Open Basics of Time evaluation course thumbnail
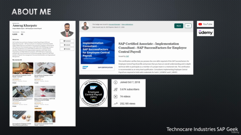241x135 pixels. click(45, 91)
